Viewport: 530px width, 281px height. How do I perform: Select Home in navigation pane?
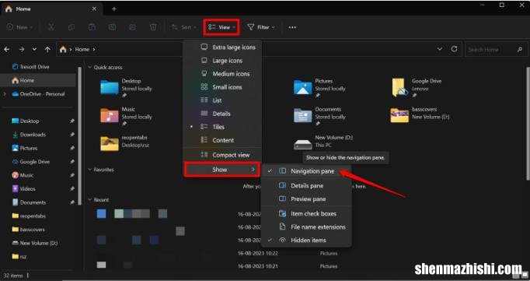[38, 81]
